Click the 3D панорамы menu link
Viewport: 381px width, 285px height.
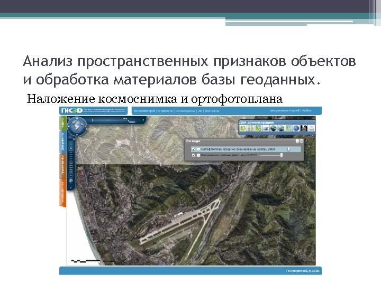185,111
